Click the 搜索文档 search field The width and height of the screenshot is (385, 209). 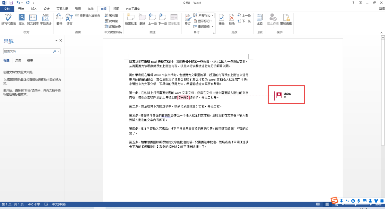pyautogui.click(x=28, y=51)
